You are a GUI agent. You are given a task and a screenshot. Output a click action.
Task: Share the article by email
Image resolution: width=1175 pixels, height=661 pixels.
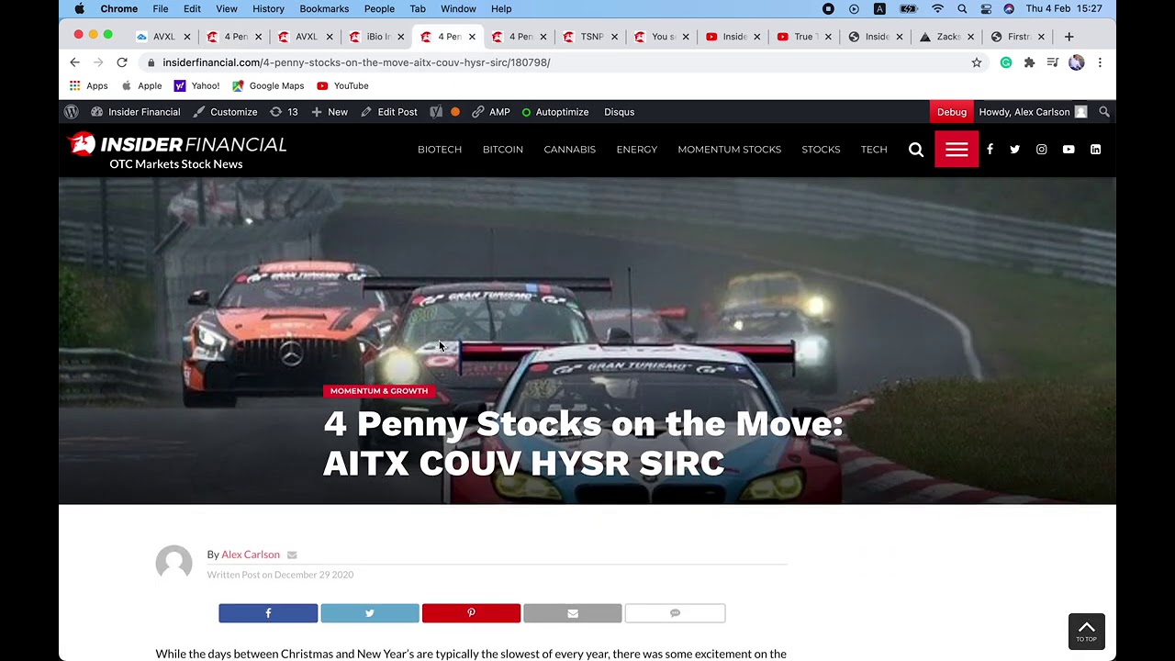(x=573, y=613)
